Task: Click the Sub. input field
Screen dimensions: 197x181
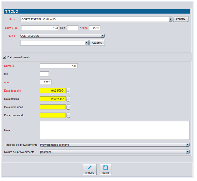Action: pos(73,28)
